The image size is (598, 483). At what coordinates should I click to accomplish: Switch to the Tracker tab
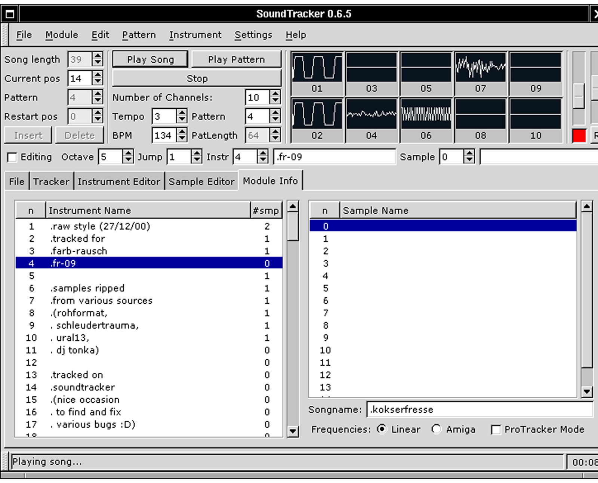click(x=51, y=182)
